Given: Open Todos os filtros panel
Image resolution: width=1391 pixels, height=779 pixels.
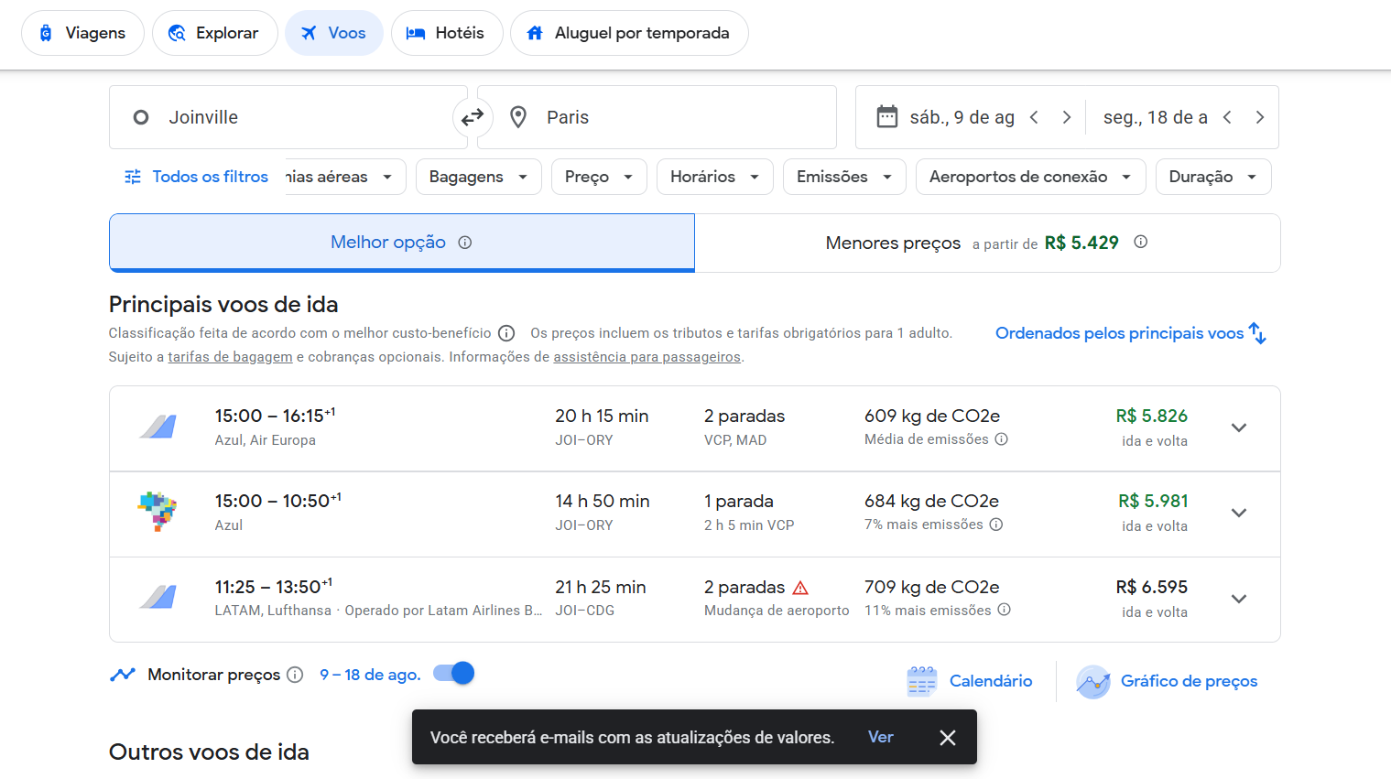Looking at the screenshot, I should 197,177.
